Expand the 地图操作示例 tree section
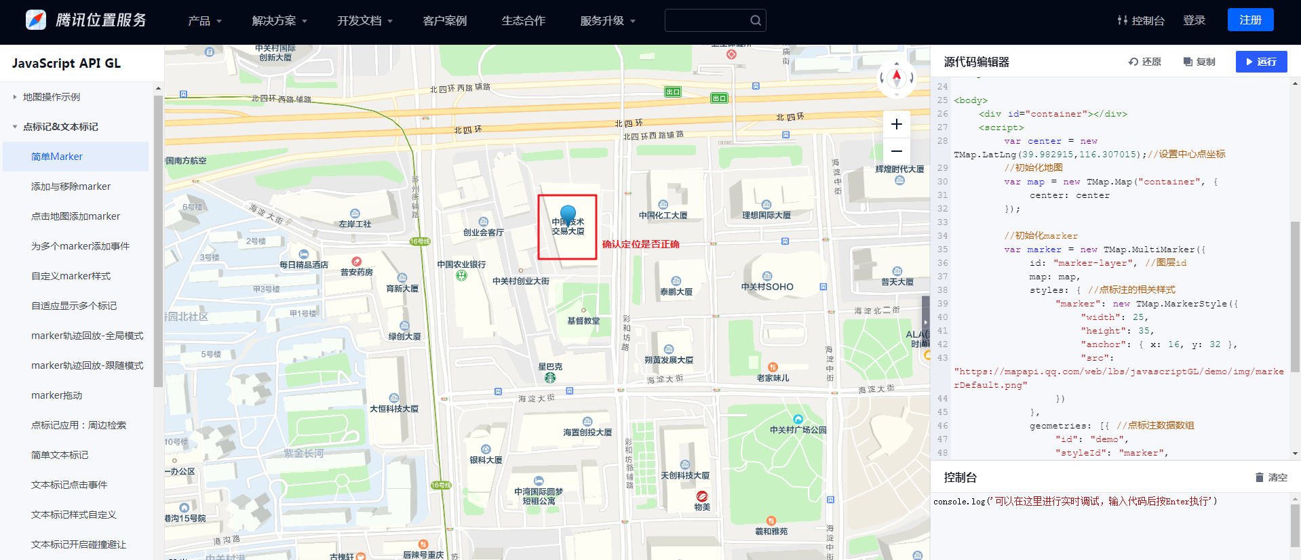This screenshot has height=560, width=1301. [x=15, y=97]
